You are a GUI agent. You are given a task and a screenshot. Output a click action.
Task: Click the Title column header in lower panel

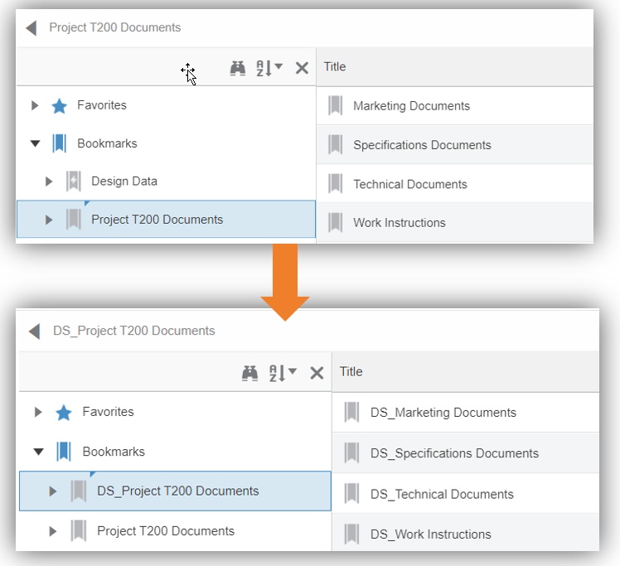tap(351, 372)
